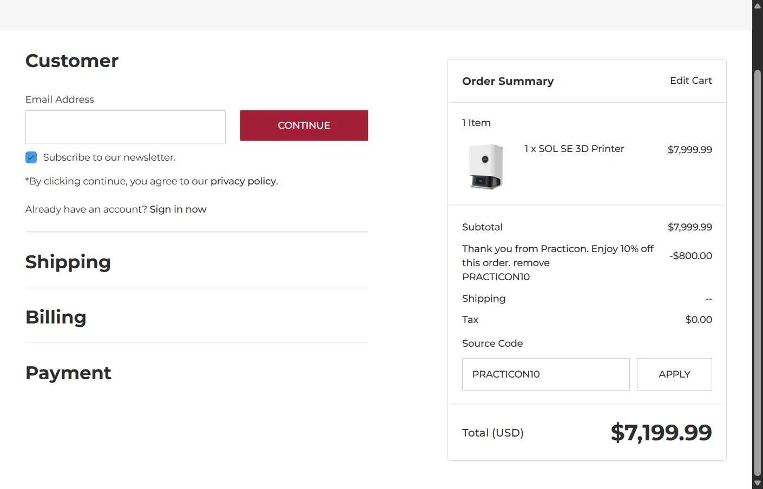Click the Customer section heading
Viewport: 763px width, 489px height.
coord(72,61)
